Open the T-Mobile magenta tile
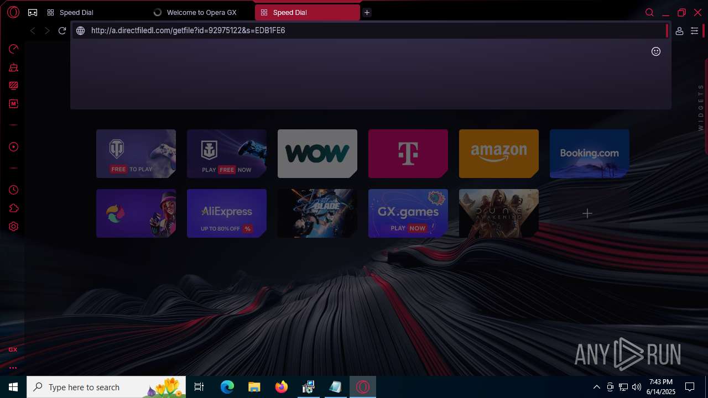The height and width of the screenshot is (398, 708). click(x=408, y=154)
